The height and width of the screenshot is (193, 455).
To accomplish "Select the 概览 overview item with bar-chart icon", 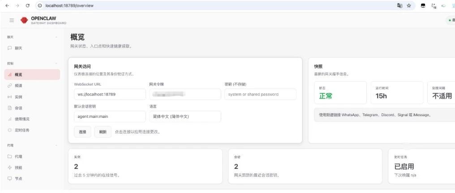I will tap(32, 74).
